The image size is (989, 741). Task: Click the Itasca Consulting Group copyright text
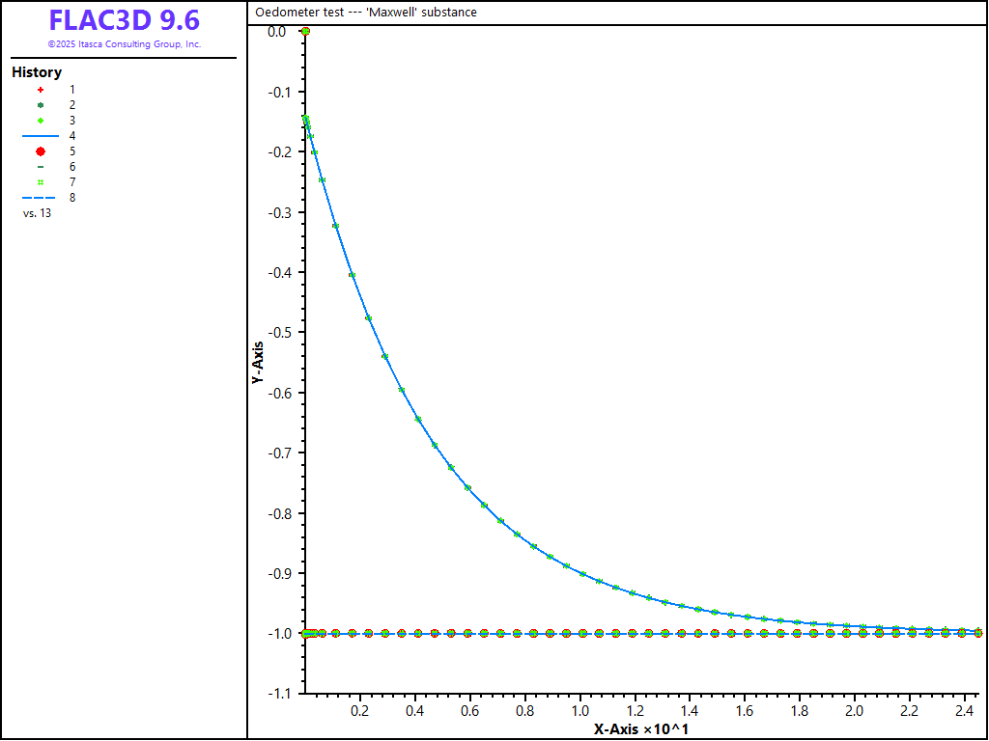click(x=125, y=44)
